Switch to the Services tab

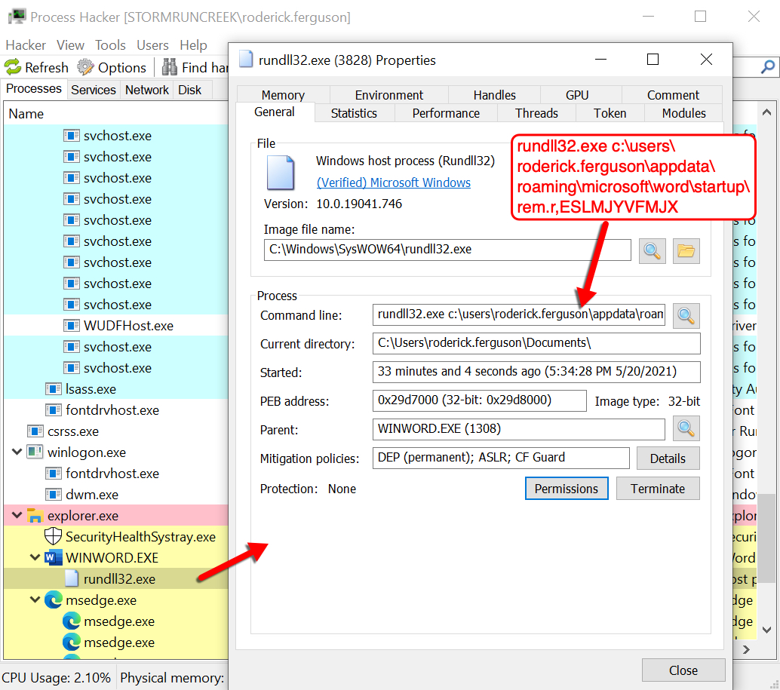(94, 90)
